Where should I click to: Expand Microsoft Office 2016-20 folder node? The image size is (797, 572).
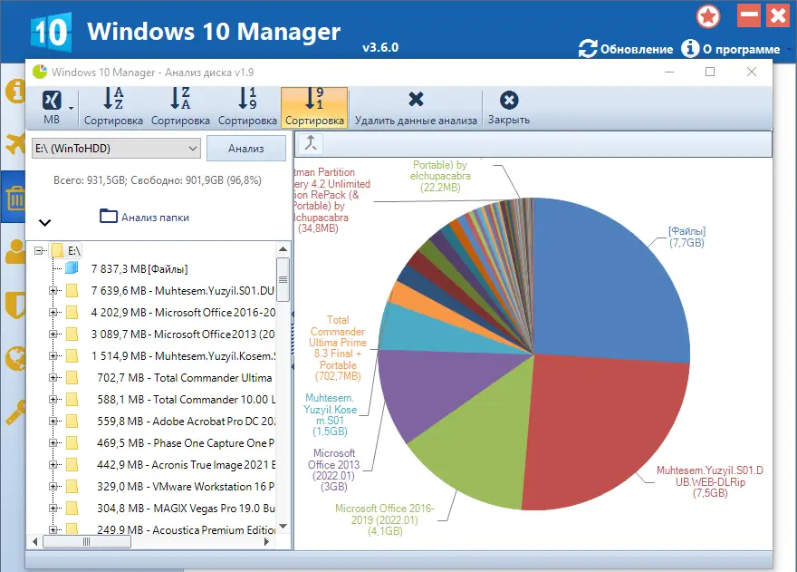[x=53, y=313]
